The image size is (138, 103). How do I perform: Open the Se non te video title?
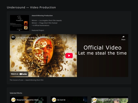click(61, 100)
